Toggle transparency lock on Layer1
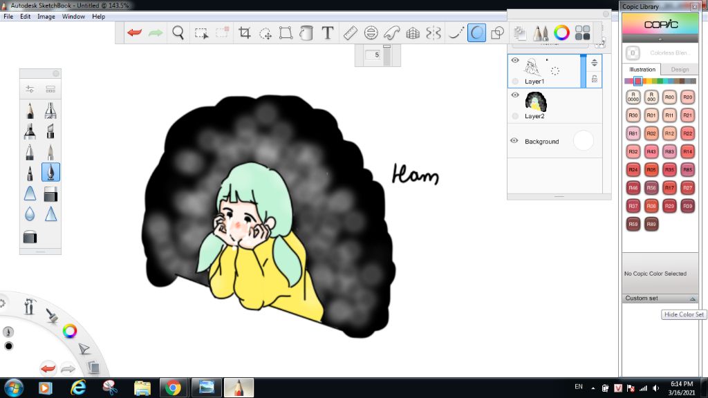 (x=594, y=79)
